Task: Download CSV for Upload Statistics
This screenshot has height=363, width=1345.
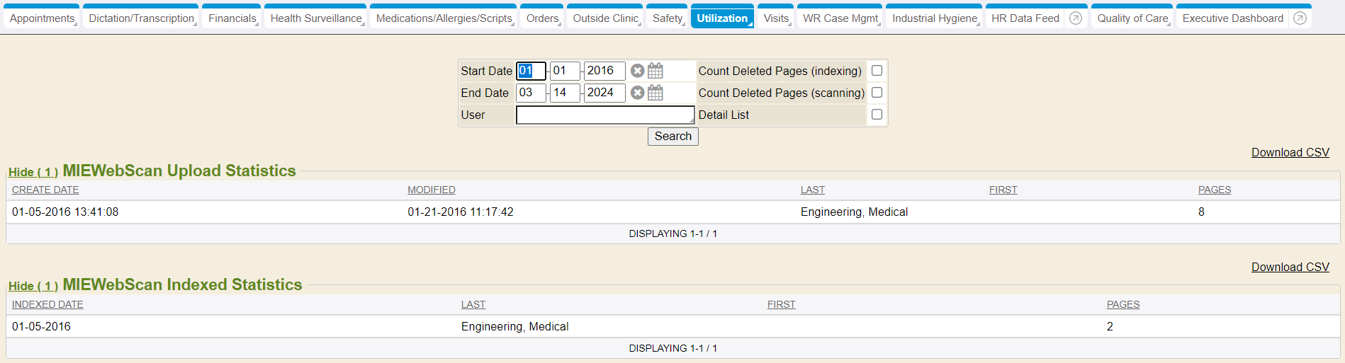Action: [x=1290, y=152]
